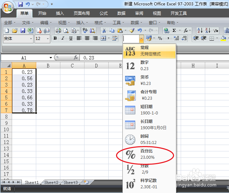229x193 pixels.
Task: Click the Print Preview magnifier icon
Action: pyautogui.click(x=66, y=31)
